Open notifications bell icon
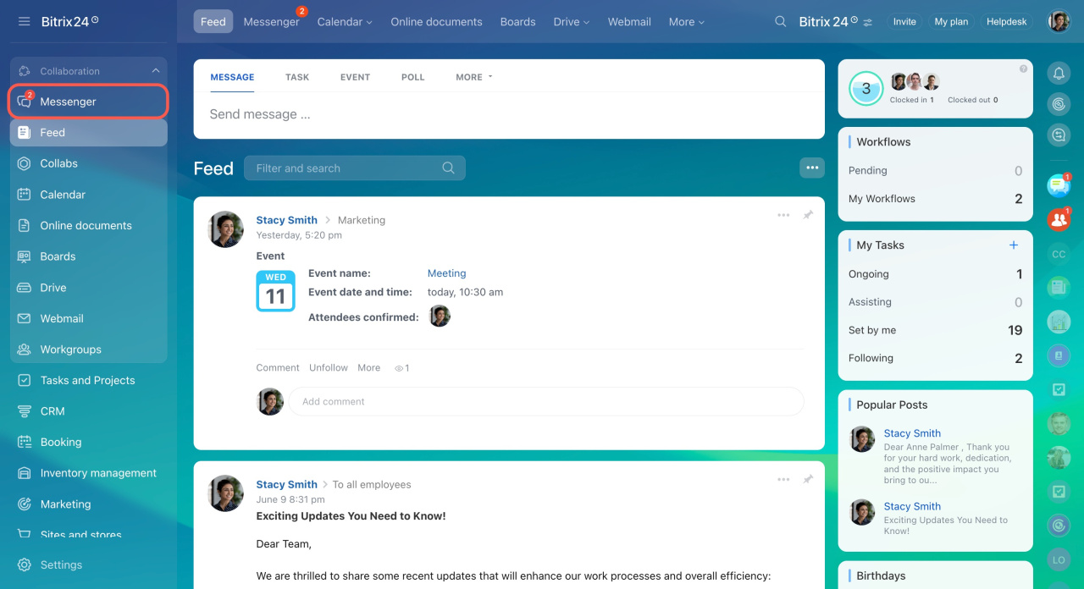The image size is (1084, 589). pos(1058,74)
